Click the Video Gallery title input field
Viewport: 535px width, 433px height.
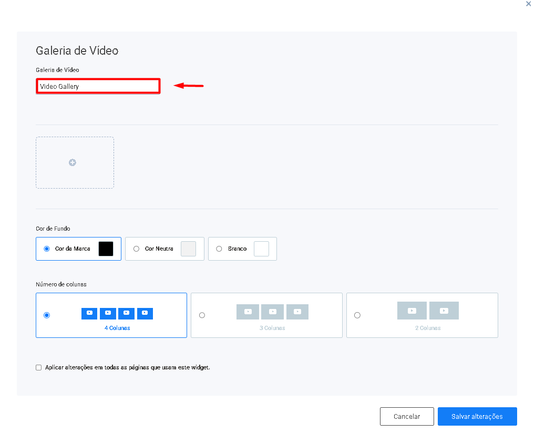tap(98, 86)
